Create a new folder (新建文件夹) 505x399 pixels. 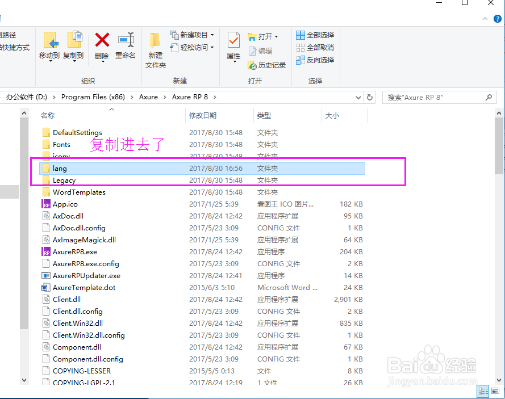coord(155,51)
